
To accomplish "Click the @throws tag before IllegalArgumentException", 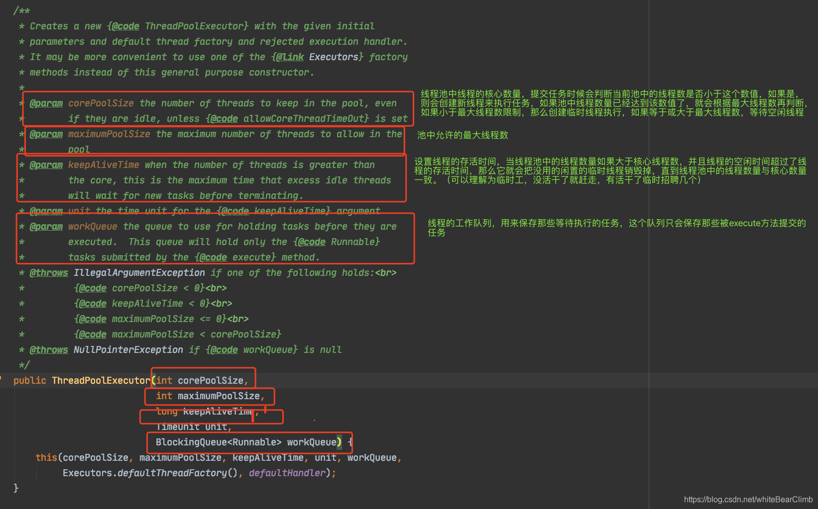I will point(49,272).
